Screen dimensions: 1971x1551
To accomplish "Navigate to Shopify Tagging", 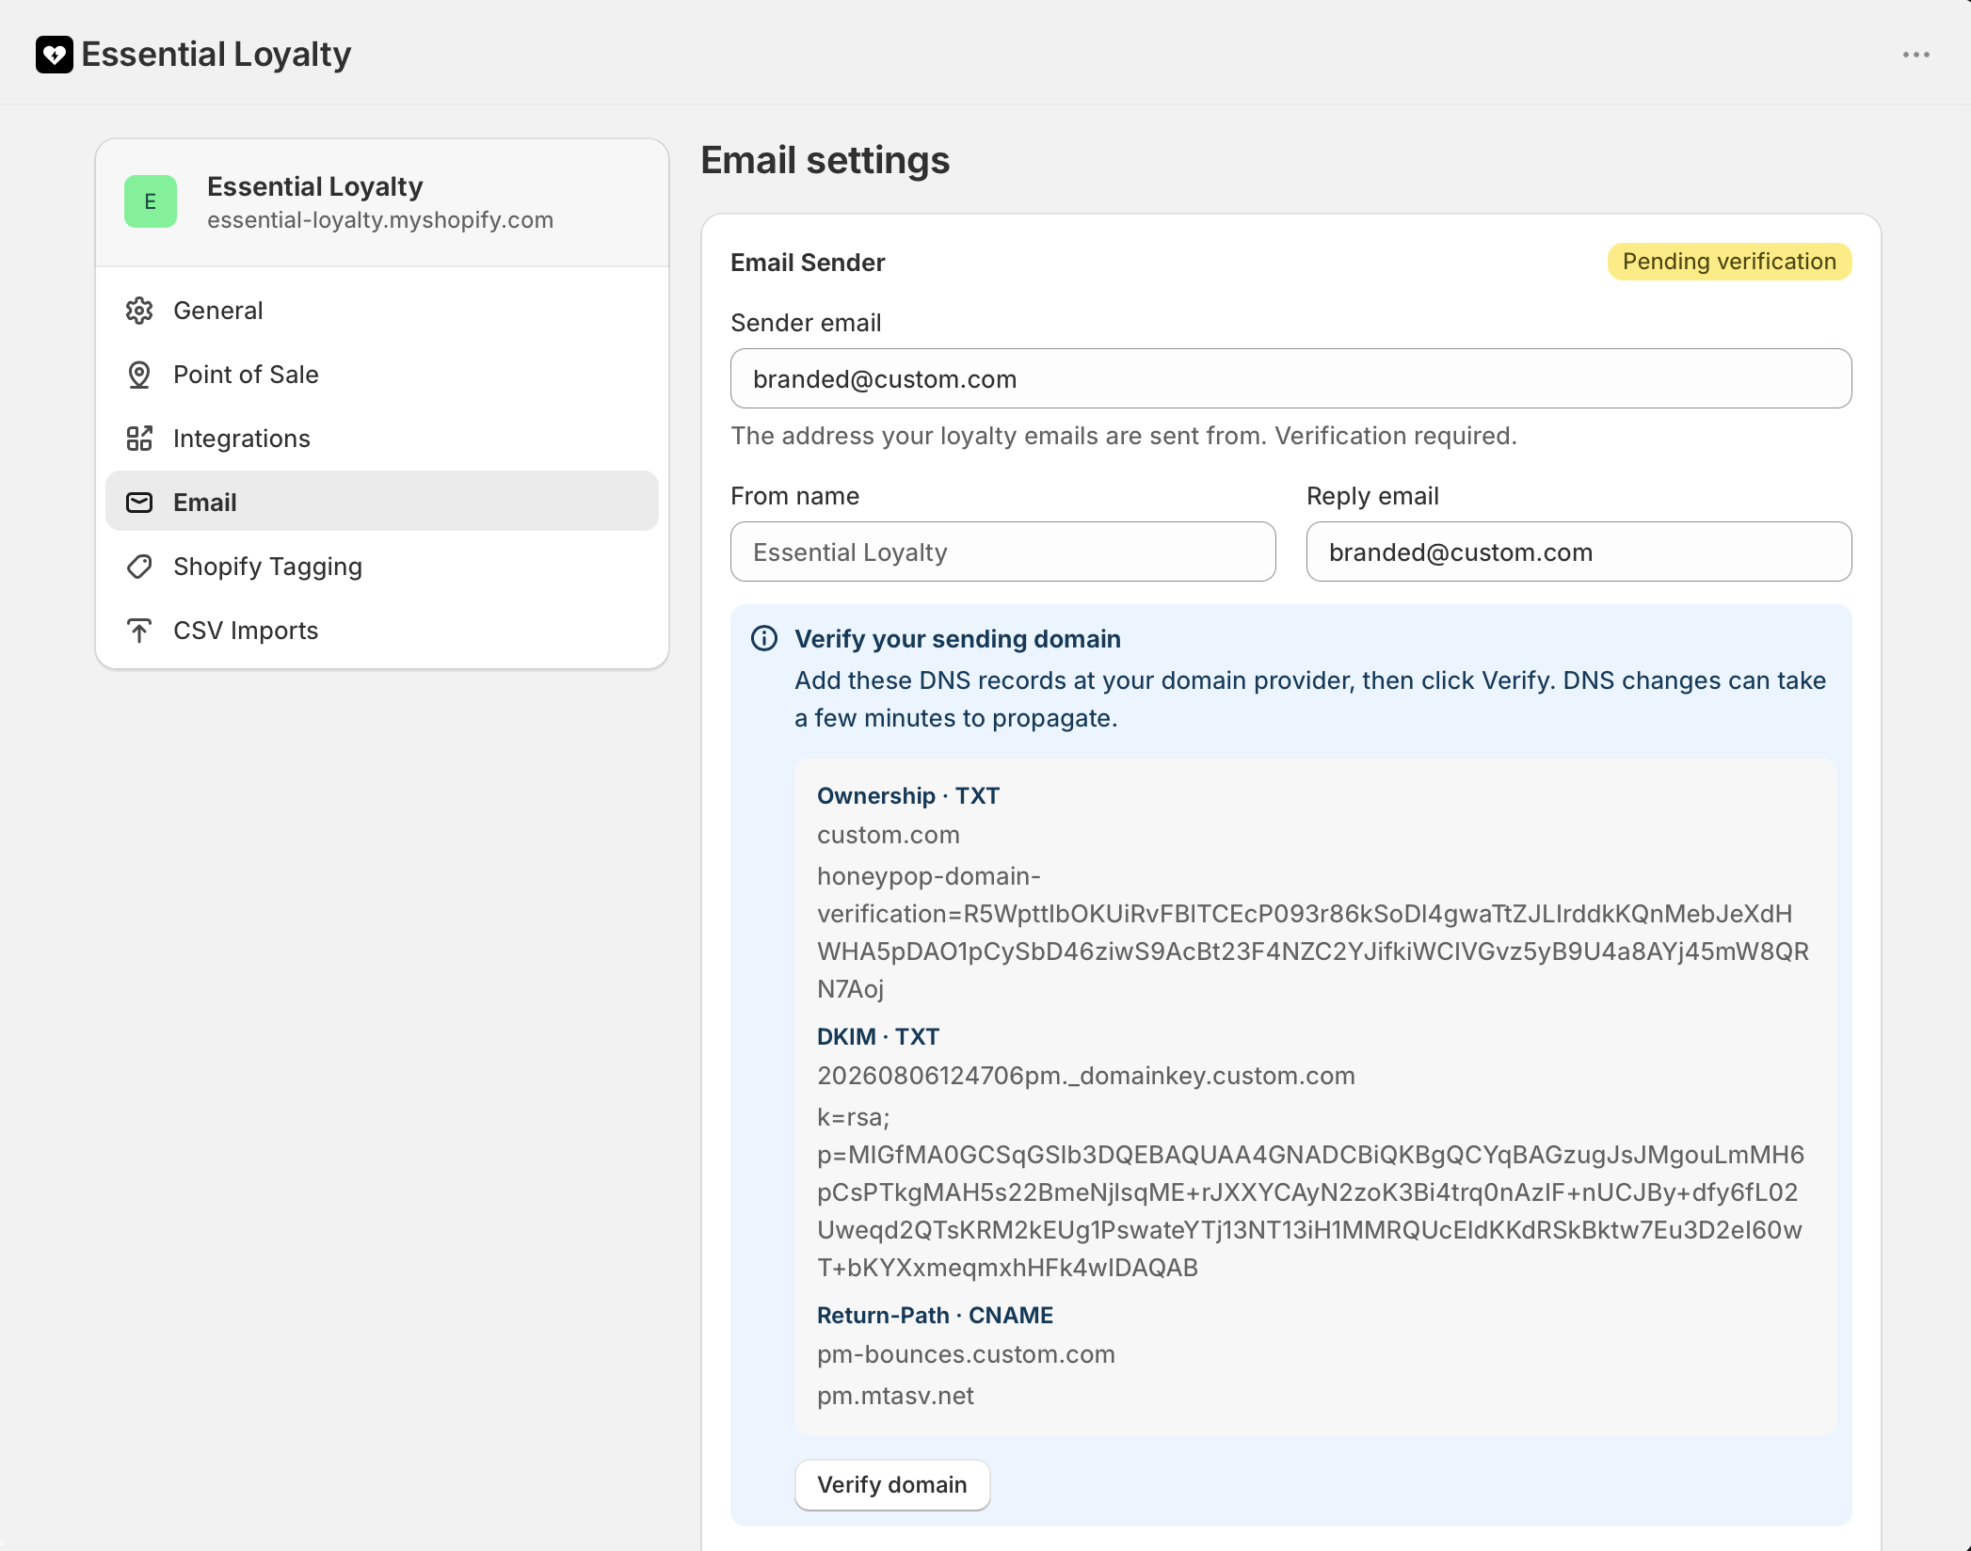I will [382, 567].
